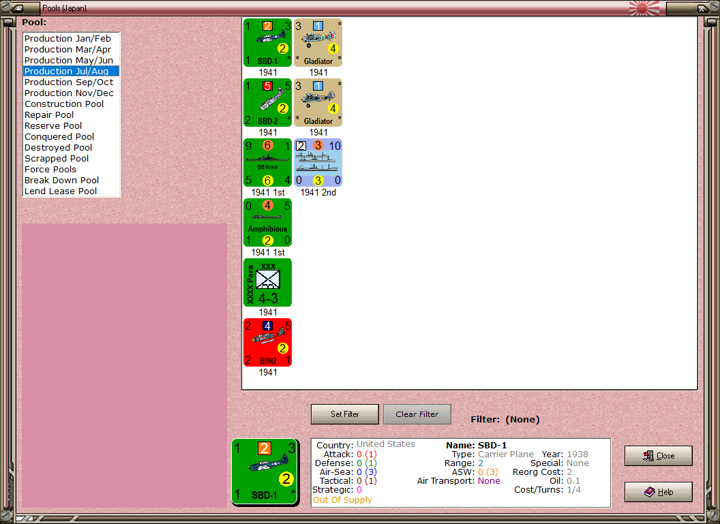Choose Production Mar/Apr pool
The width and height of the screenshot is (720, 524).
[x=71, y=50]
